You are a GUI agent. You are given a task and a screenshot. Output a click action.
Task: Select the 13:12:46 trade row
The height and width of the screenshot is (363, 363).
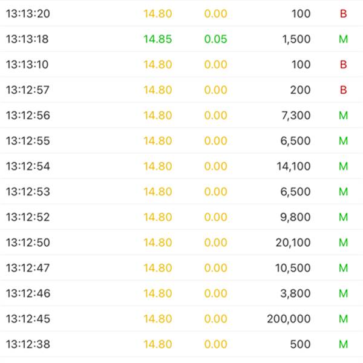click(x=181, y=293)
